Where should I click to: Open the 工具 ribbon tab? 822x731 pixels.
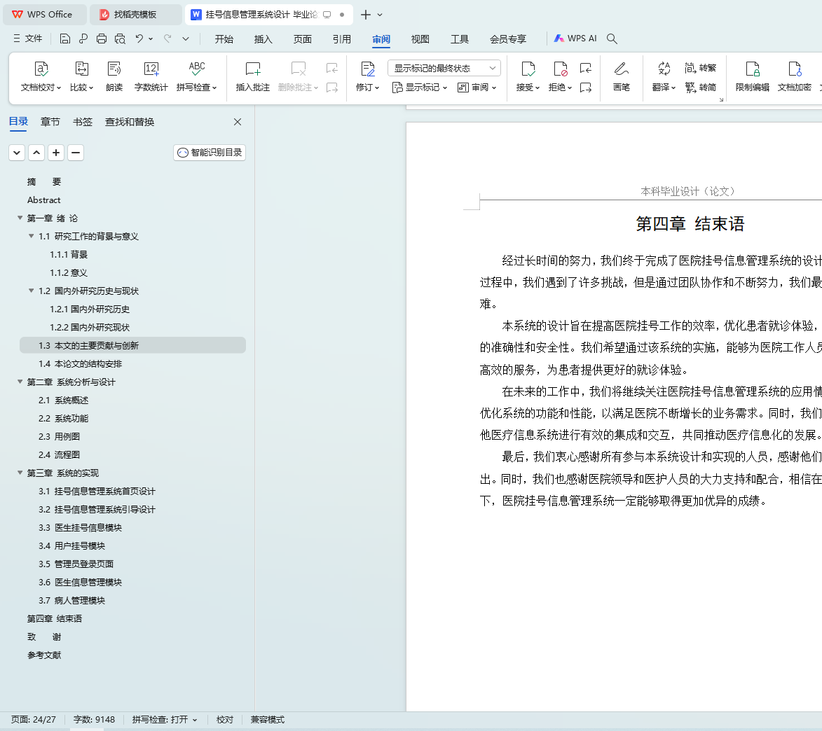(460, 39)
